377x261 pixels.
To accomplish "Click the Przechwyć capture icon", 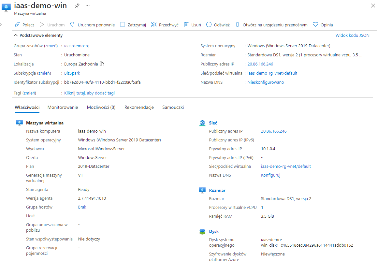I will click(x=154, y=24).
